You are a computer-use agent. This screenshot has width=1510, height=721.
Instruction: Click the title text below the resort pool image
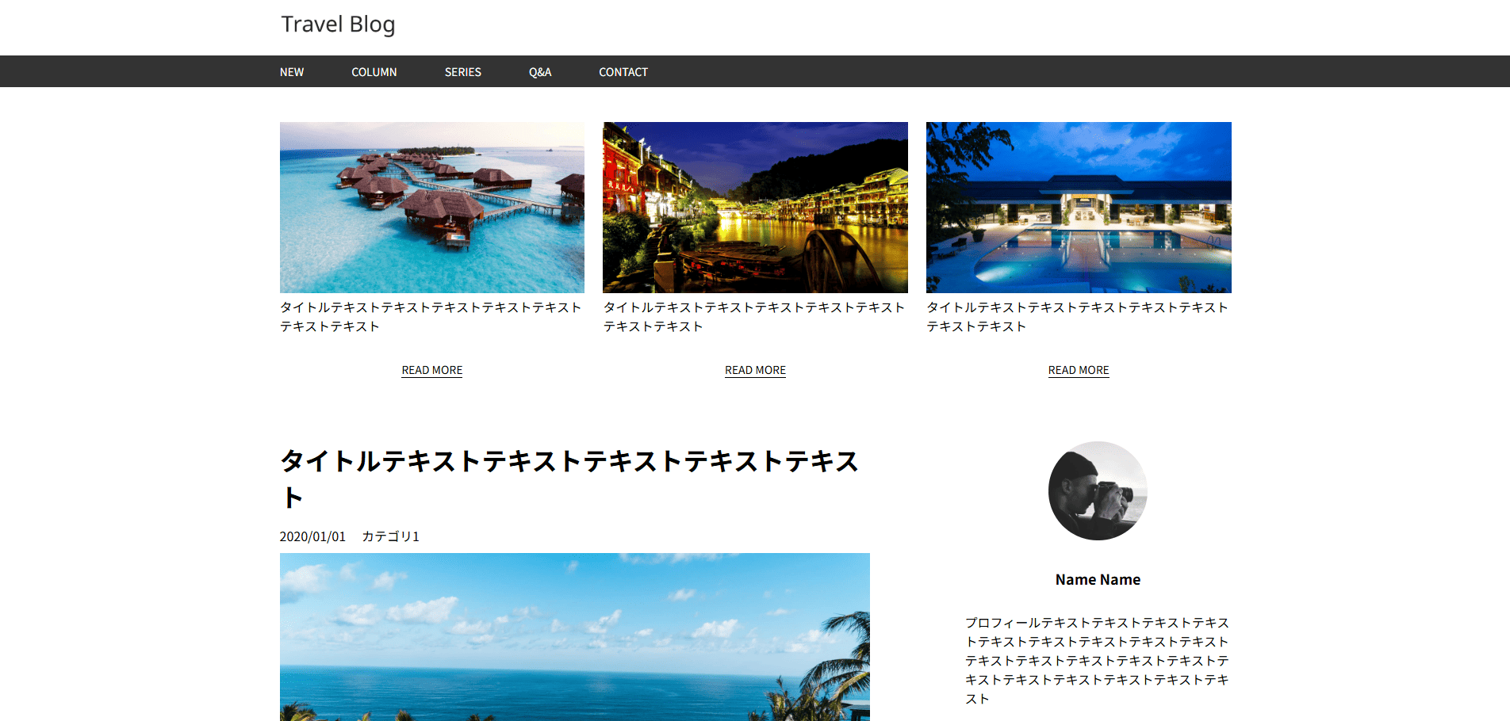[1077, 316]
